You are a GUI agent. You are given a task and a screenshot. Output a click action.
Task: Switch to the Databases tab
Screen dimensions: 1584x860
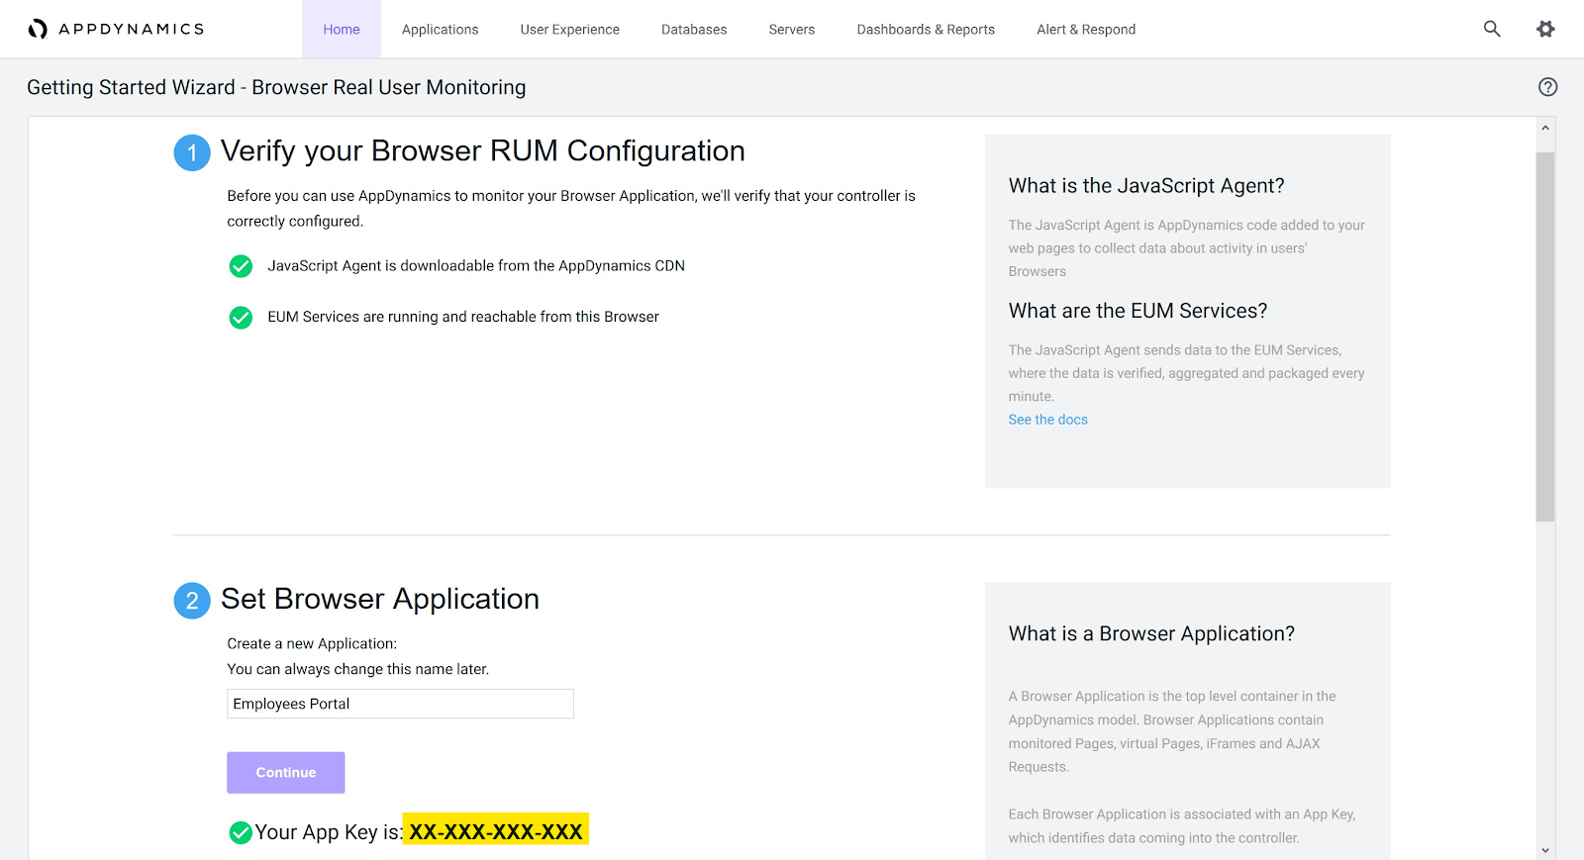pyautogui.click(x=694, y=29)
